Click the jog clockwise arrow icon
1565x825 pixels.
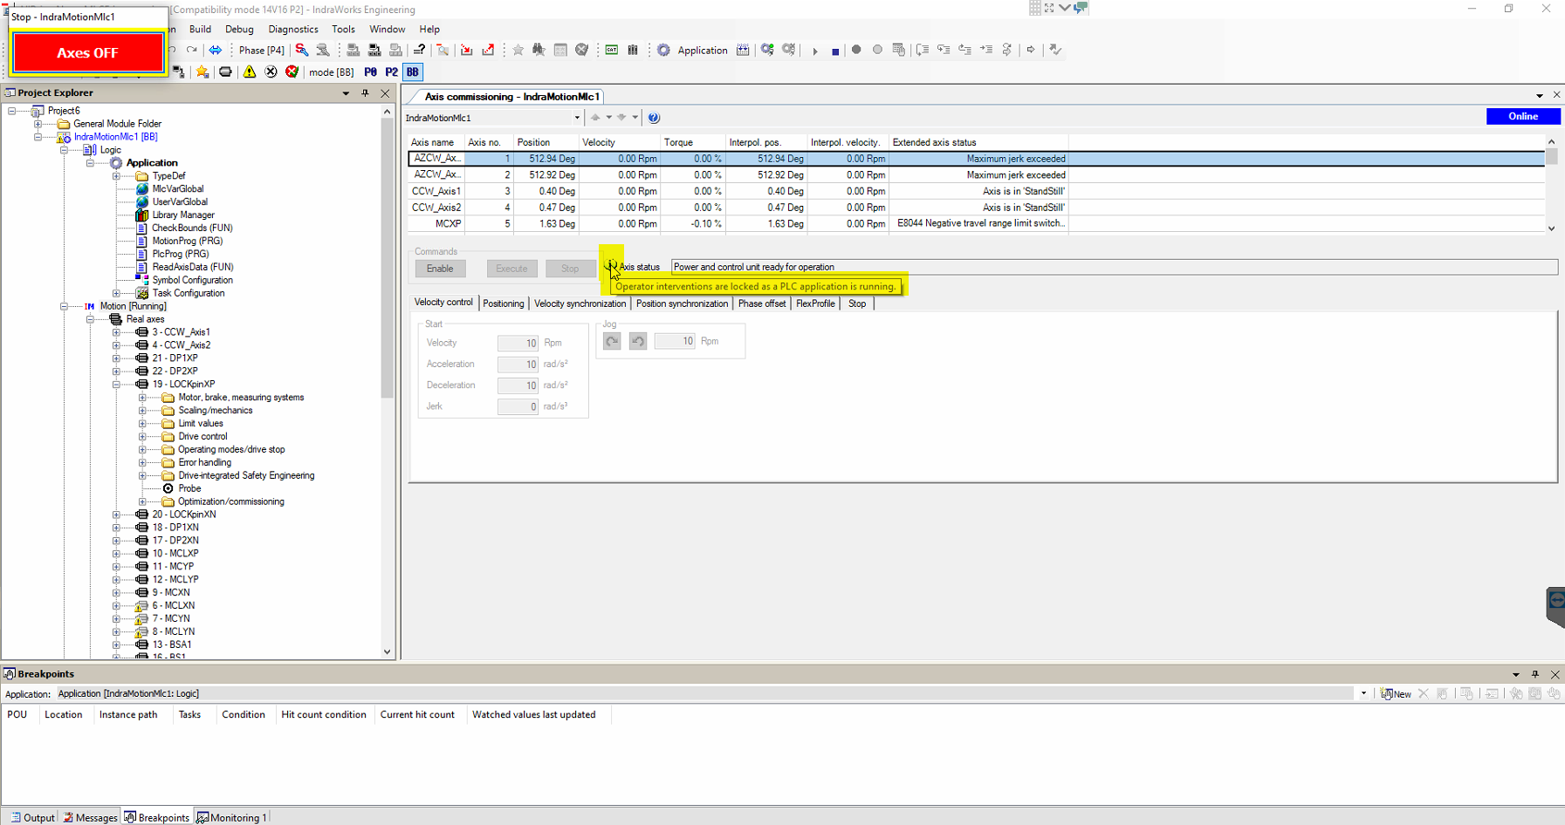coord(612,342)
